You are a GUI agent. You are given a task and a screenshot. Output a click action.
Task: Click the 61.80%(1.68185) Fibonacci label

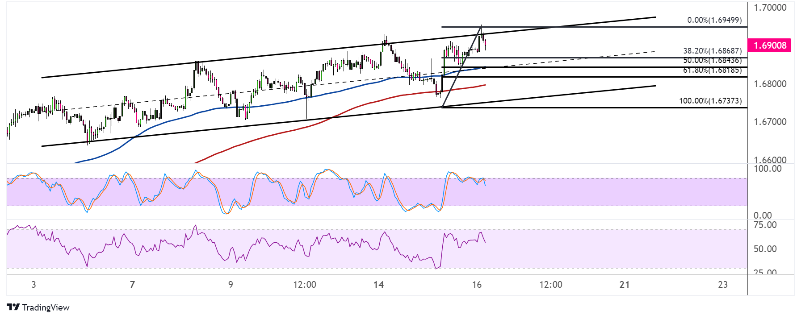click(x=712, y=70)
